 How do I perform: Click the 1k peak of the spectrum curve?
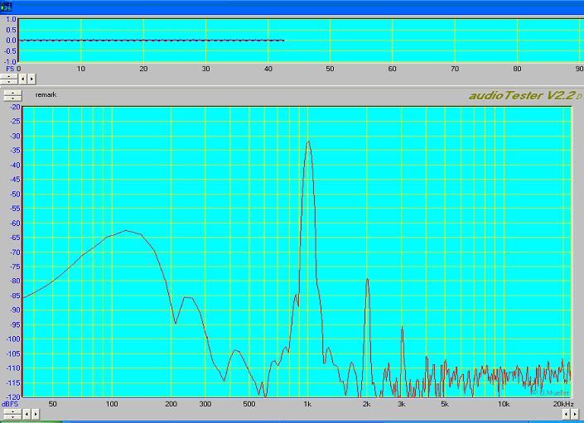click(x=308, y=142)
